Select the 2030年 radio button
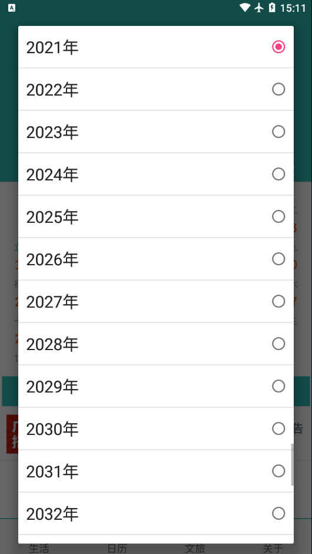 click(x=278, y=428)
